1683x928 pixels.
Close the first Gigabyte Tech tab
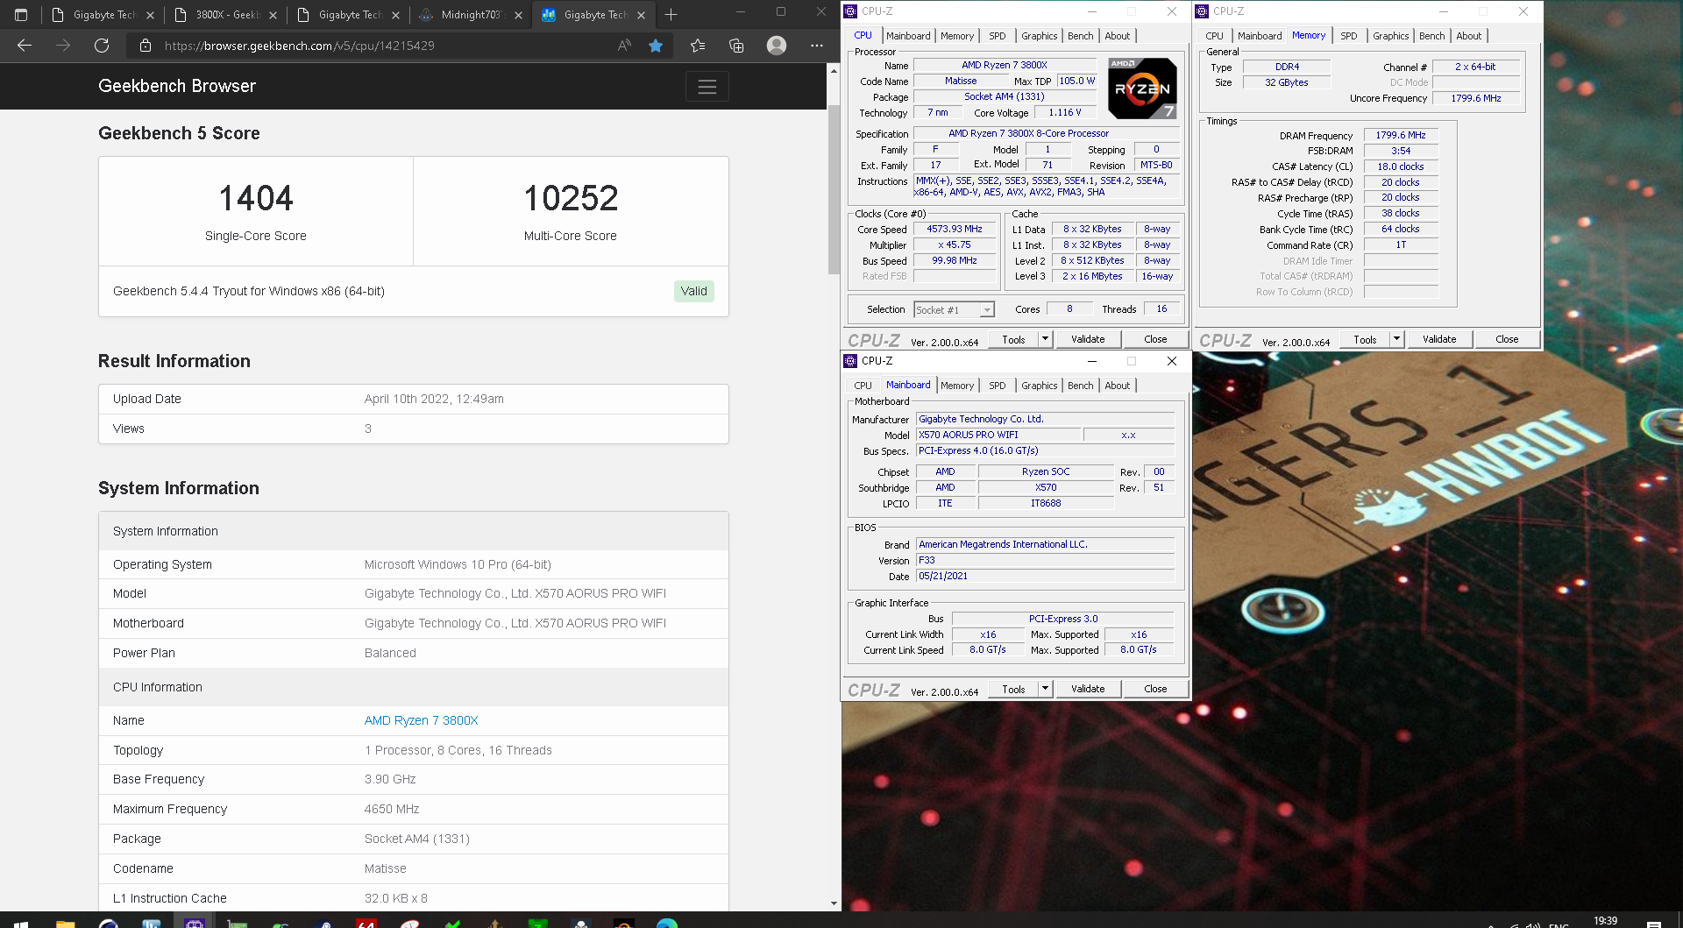pyautogui.click(x=150, y=15)
